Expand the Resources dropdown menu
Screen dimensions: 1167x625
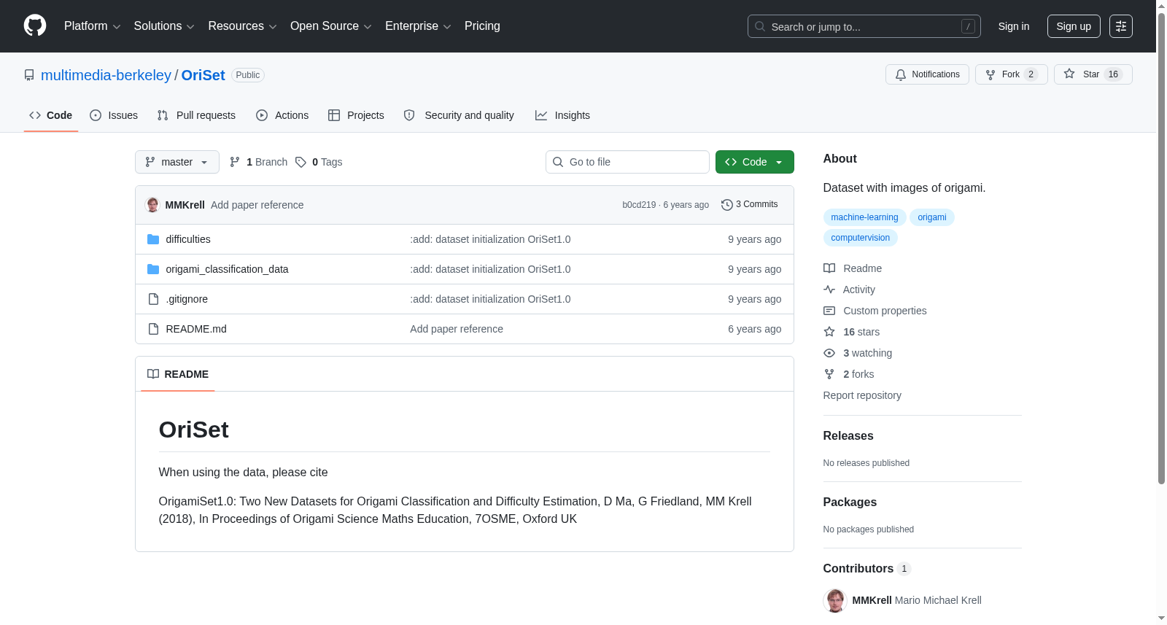[x=242, y=26]
